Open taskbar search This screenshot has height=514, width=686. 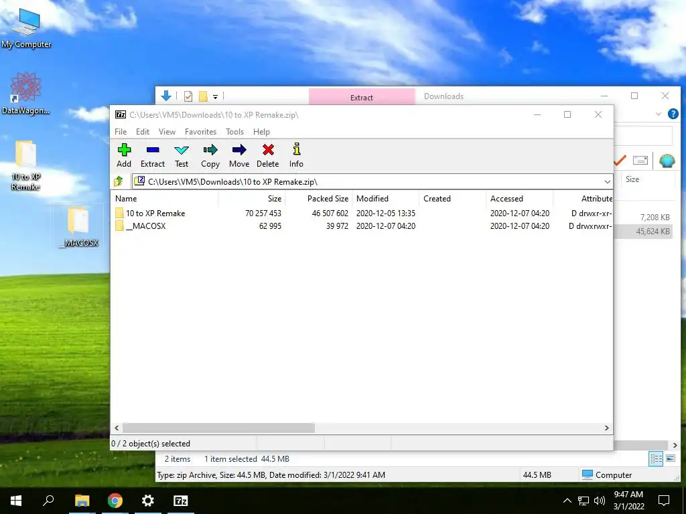[x=48, y=501]
